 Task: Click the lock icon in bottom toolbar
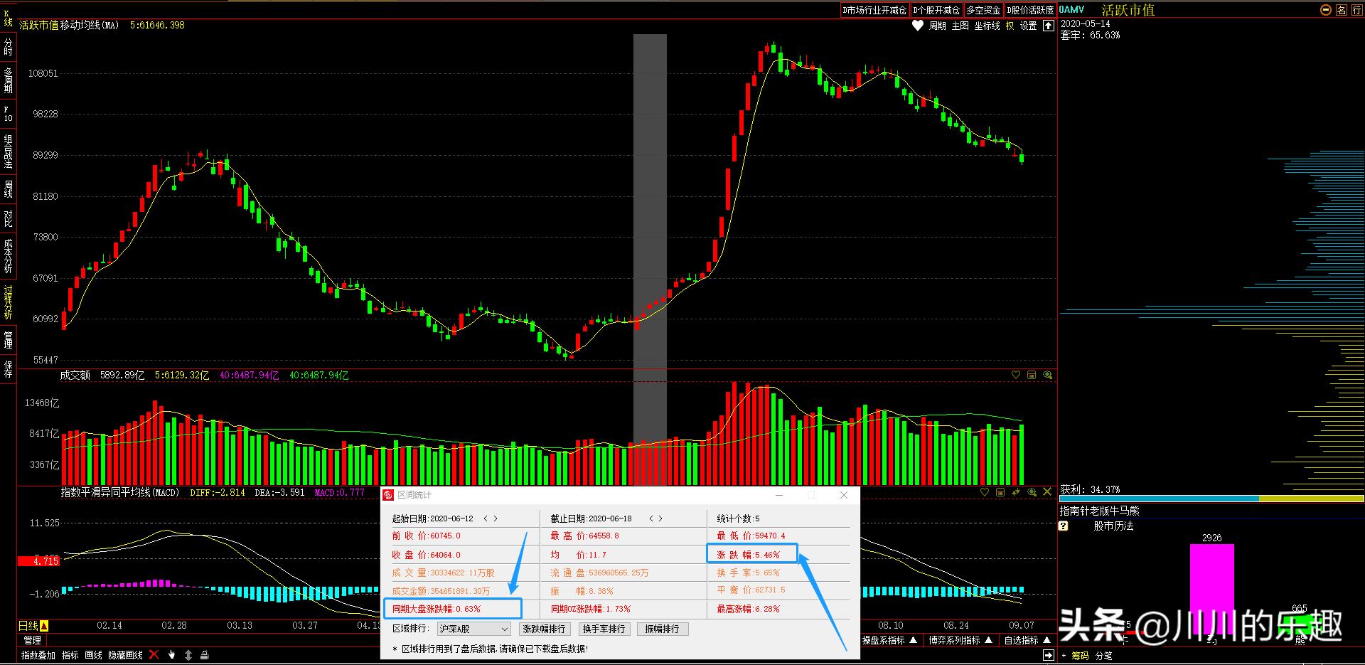click(205, 654)
